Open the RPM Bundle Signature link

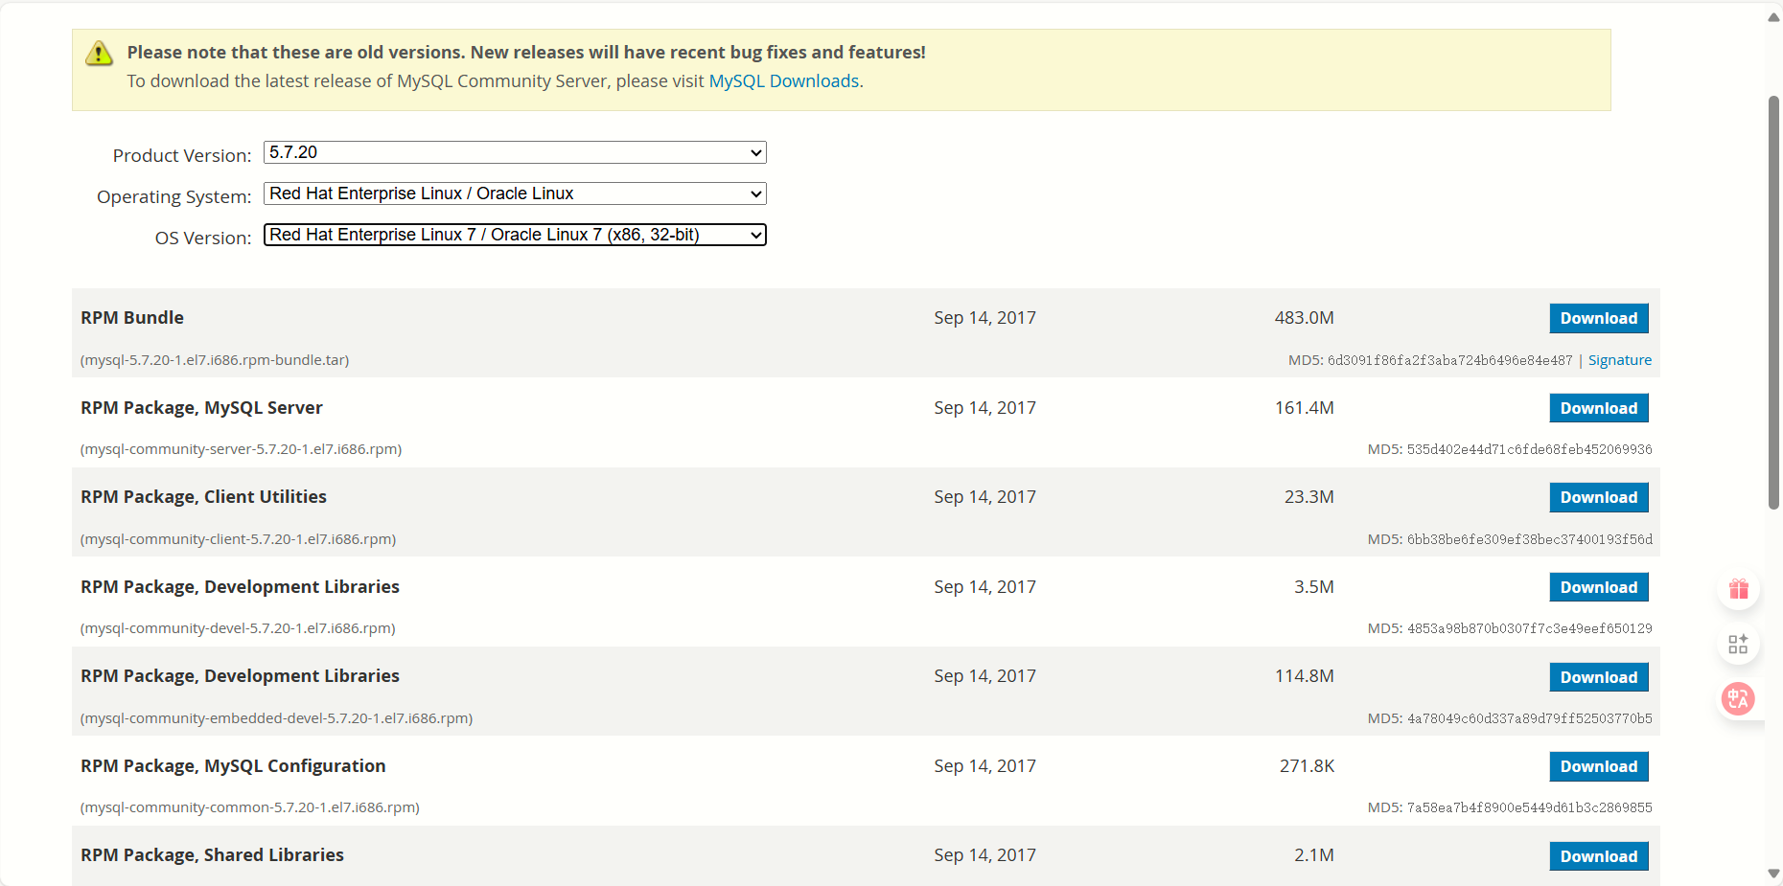1620,360
